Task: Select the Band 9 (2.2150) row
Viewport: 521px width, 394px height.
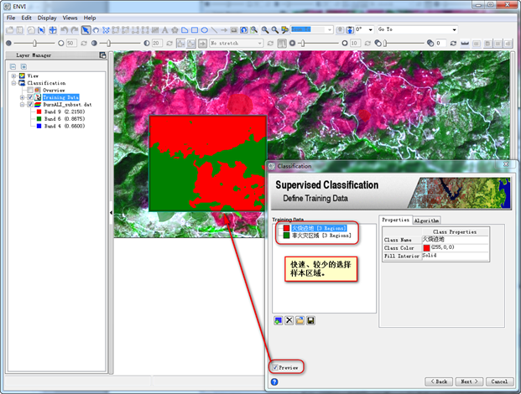Action: point(60,111)
